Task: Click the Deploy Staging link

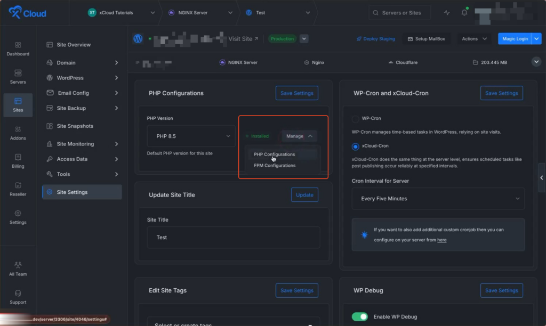Action: pos(376,39)
